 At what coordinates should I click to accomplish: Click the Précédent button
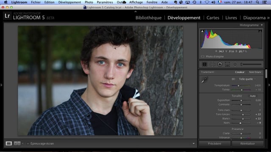(x=215, y=144)
